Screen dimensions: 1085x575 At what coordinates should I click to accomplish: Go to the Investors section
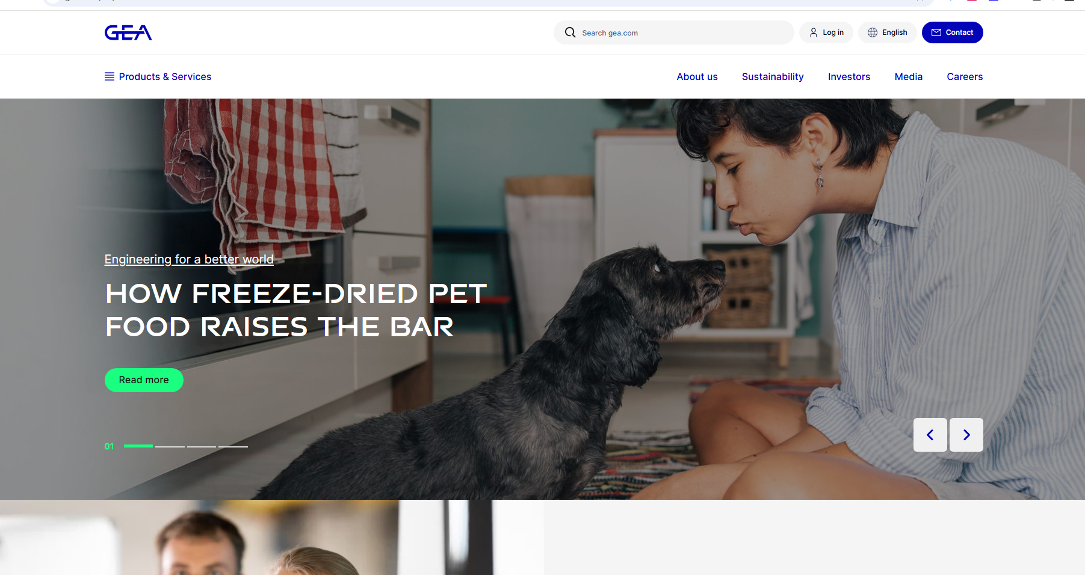(x=849, y=76)
